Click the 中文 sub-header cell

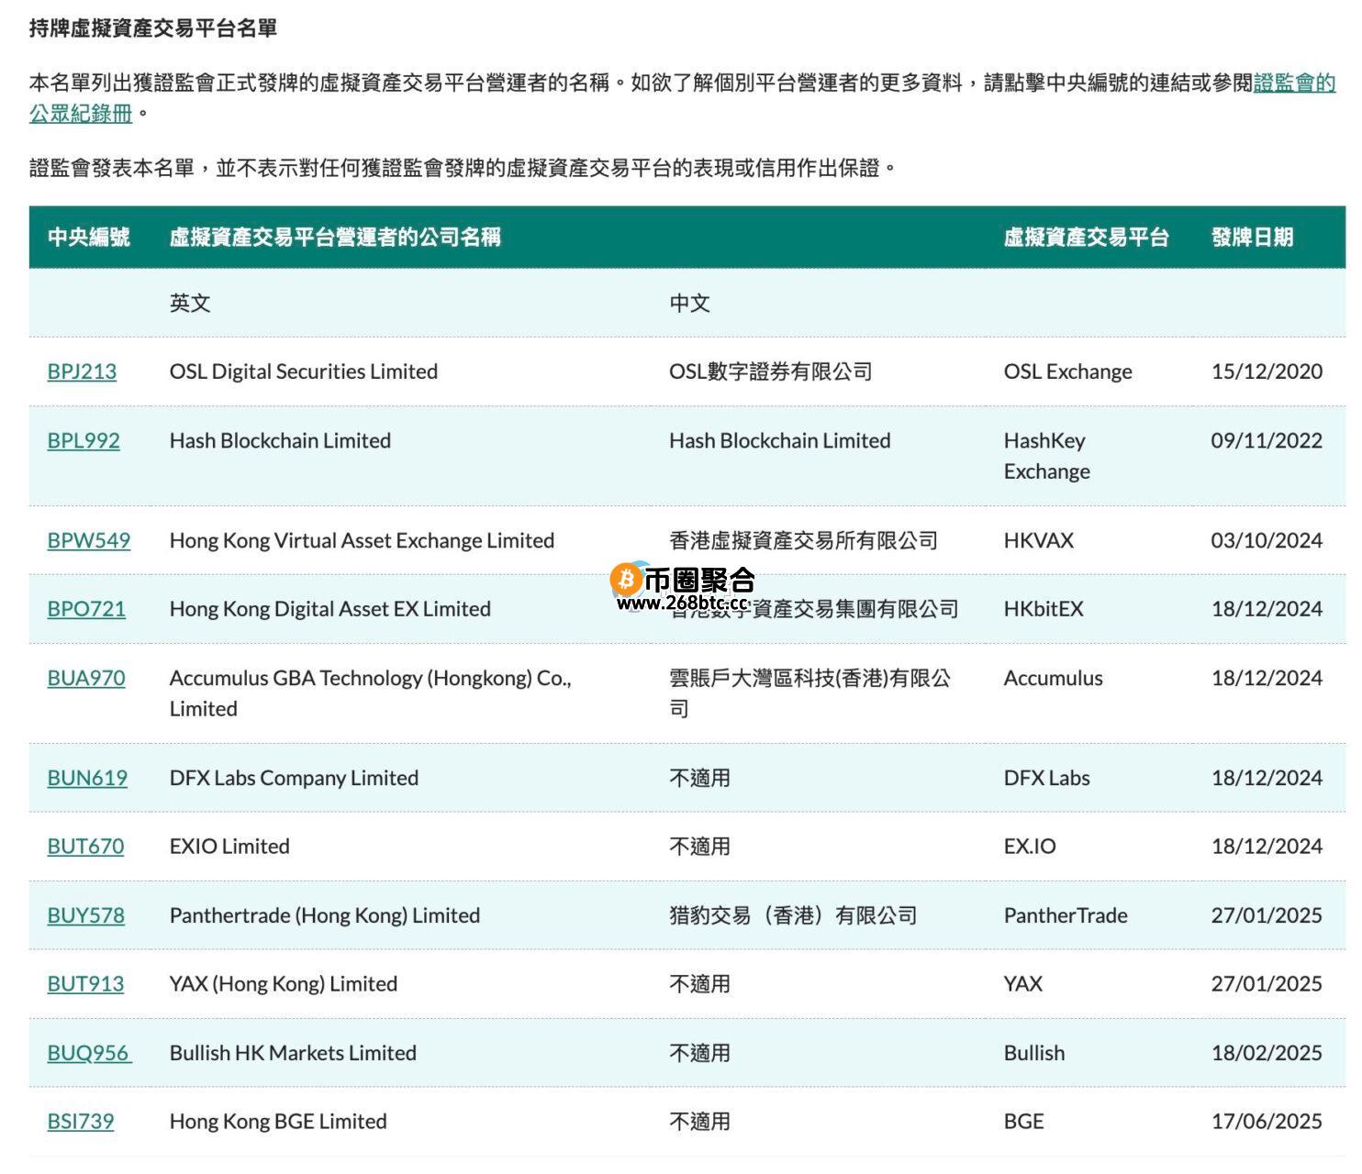click(690, 304)
